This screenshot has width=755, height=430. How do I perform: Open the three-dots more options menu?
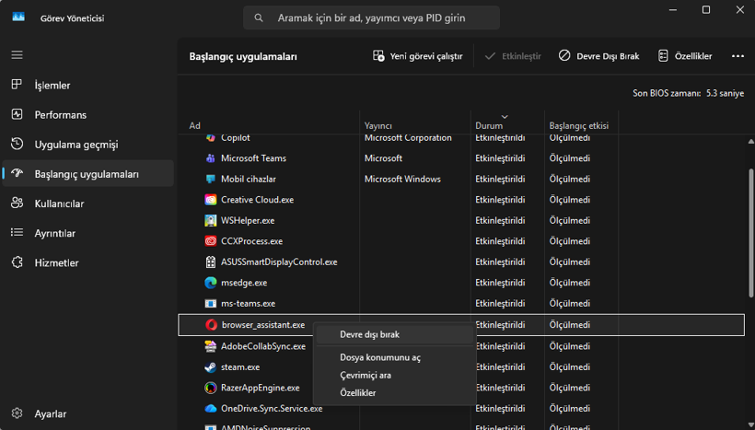738,56
